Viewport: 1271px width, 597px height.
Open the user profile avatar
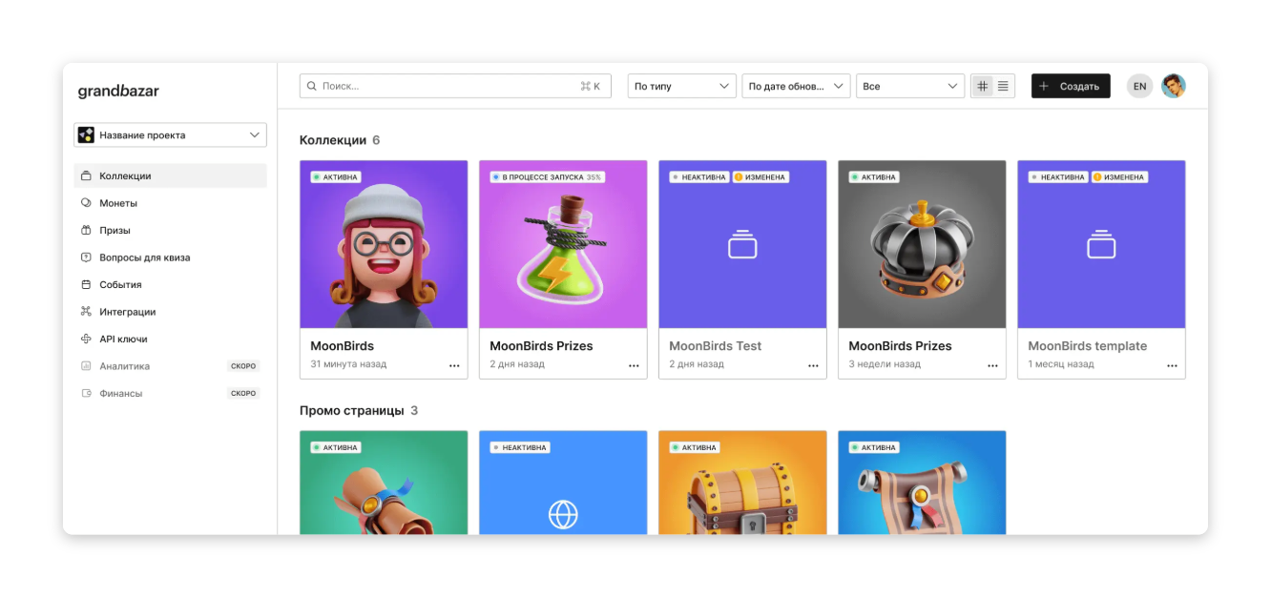1174,86
